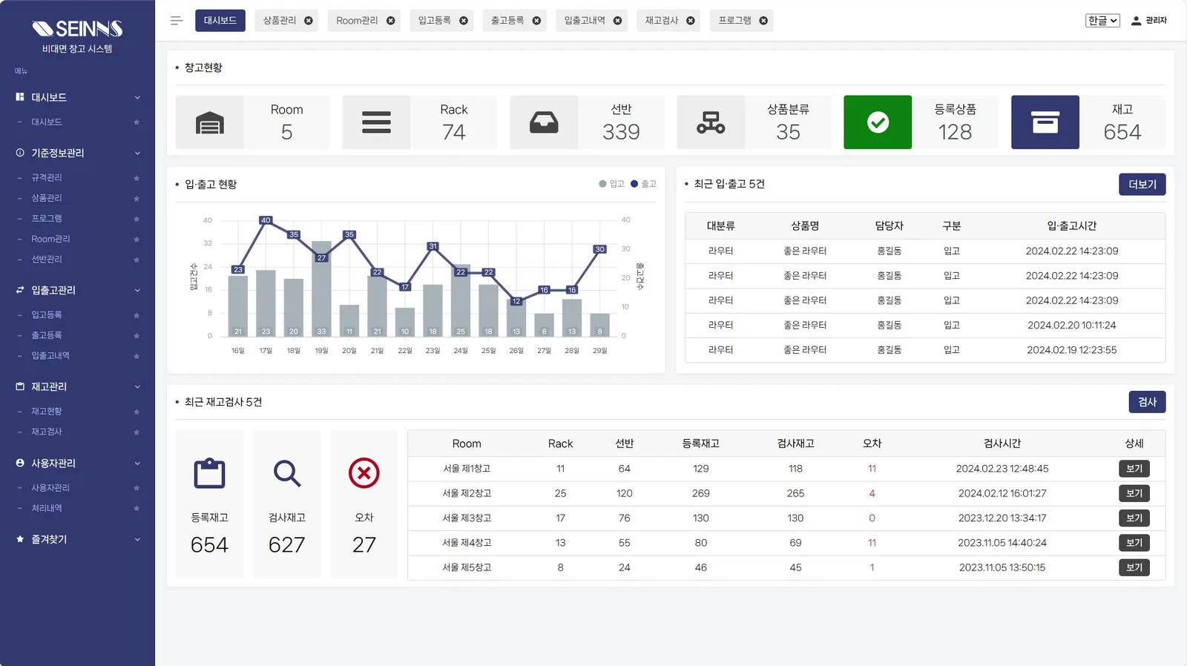Viewport: 1187px width, 666px height.
Task: Toggle favorite star for 사용자관리 submenu
Action: click(x=137, y=488)
